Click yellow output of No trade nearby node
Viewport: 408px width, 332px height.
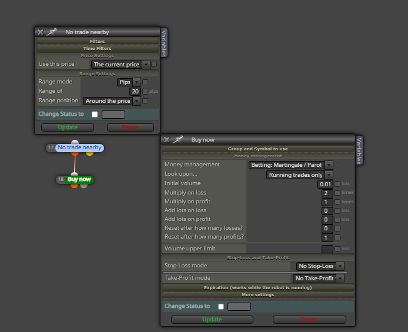pyautogui.click(x=89, y=153)
